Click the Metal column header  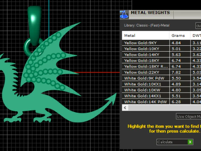pos(146,36)
